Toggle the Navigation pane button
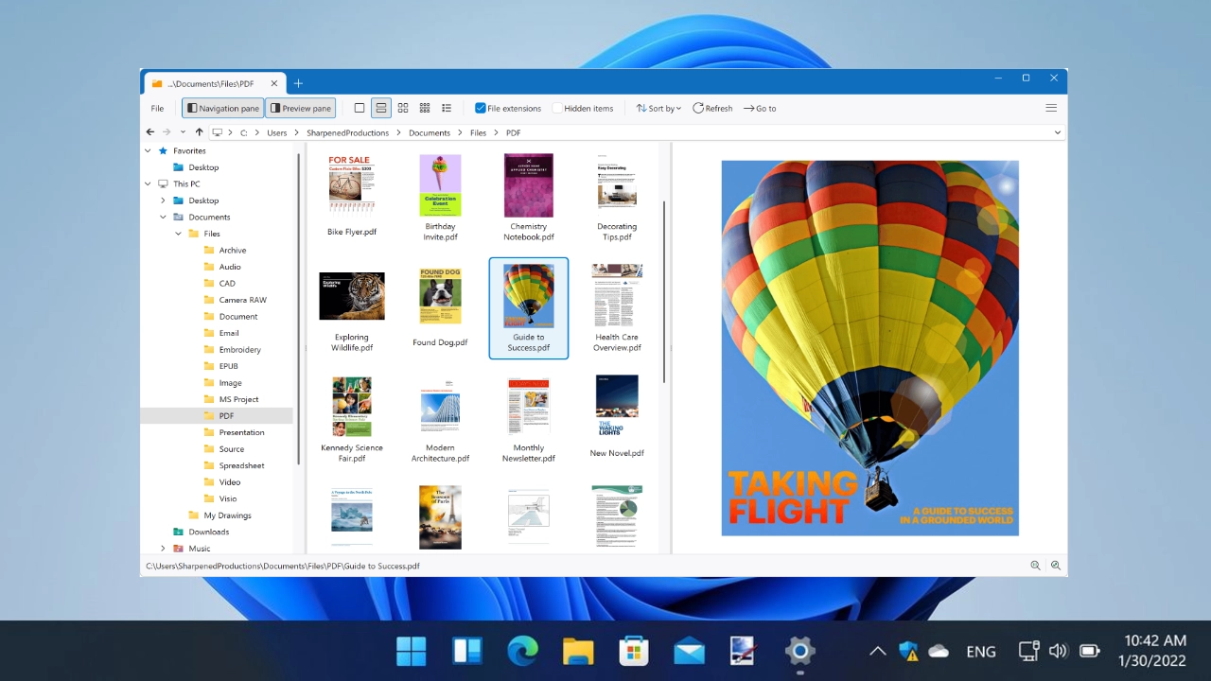The width and height of the screenshot is (1211, 681). pos(222,108)
